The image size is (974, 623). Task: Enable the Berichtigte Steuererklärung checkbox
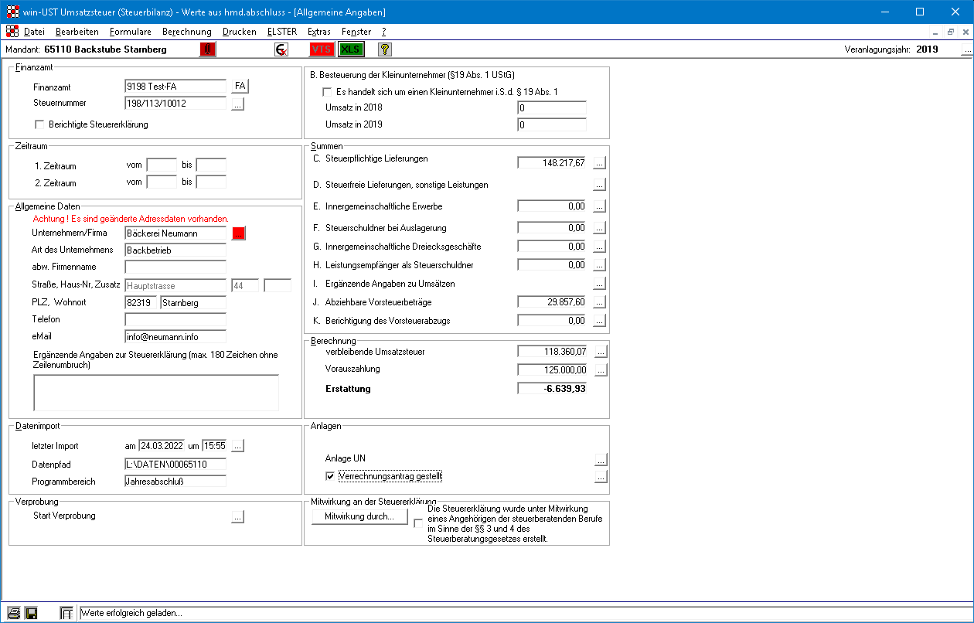(40, 124)
